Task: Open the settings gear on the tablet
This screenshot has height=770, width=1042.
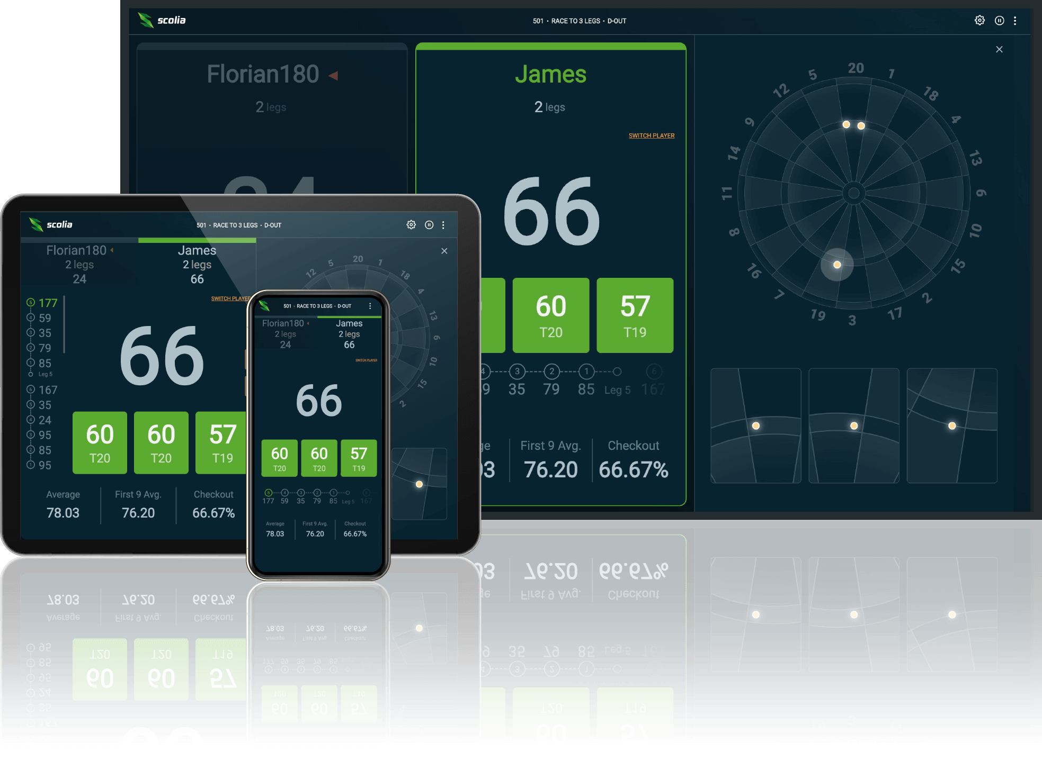Action: [411, 225]
